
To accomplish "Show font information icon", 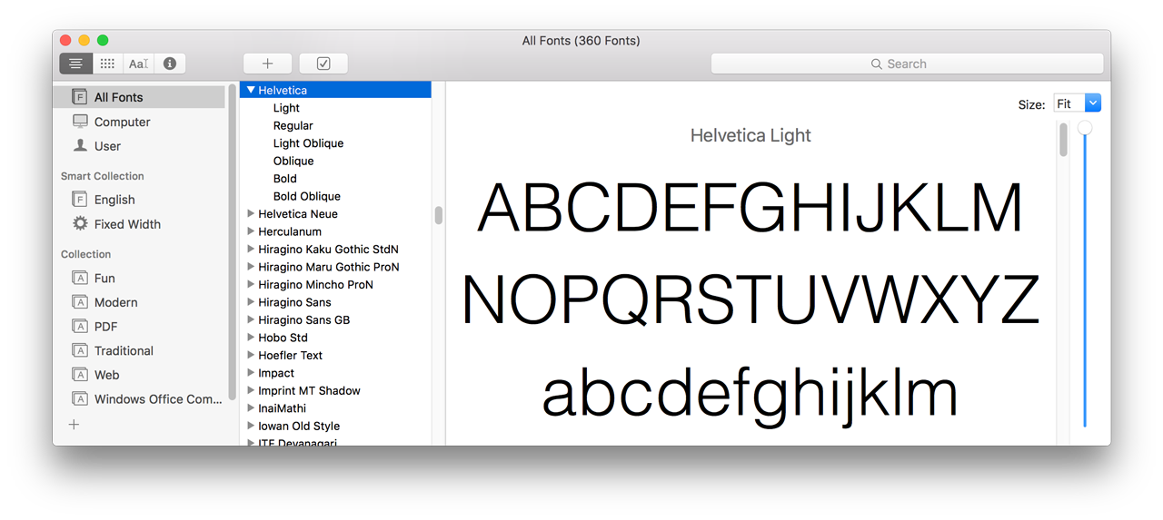I will pos(170,64).
